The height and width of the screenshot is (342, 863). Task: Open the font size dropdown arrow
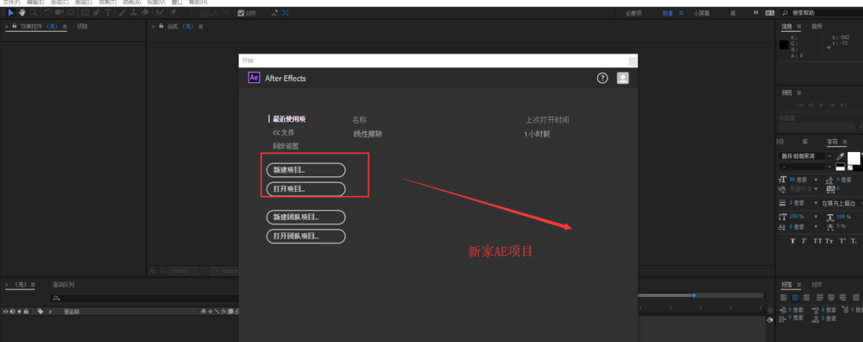816,180
